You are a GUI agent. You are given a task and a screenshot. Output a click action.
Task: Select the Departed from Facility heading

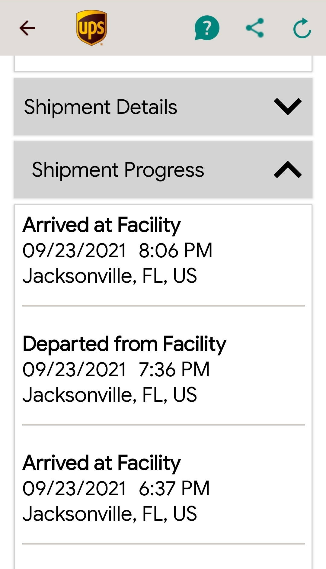click(124, 344)
